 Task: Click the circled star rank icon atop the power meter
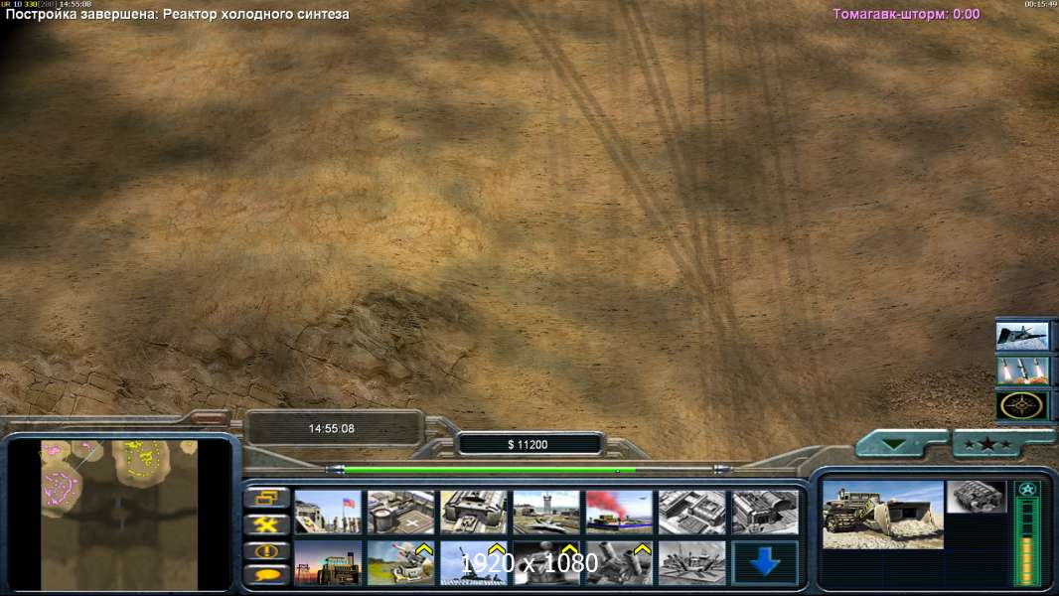click(1027, 490)
